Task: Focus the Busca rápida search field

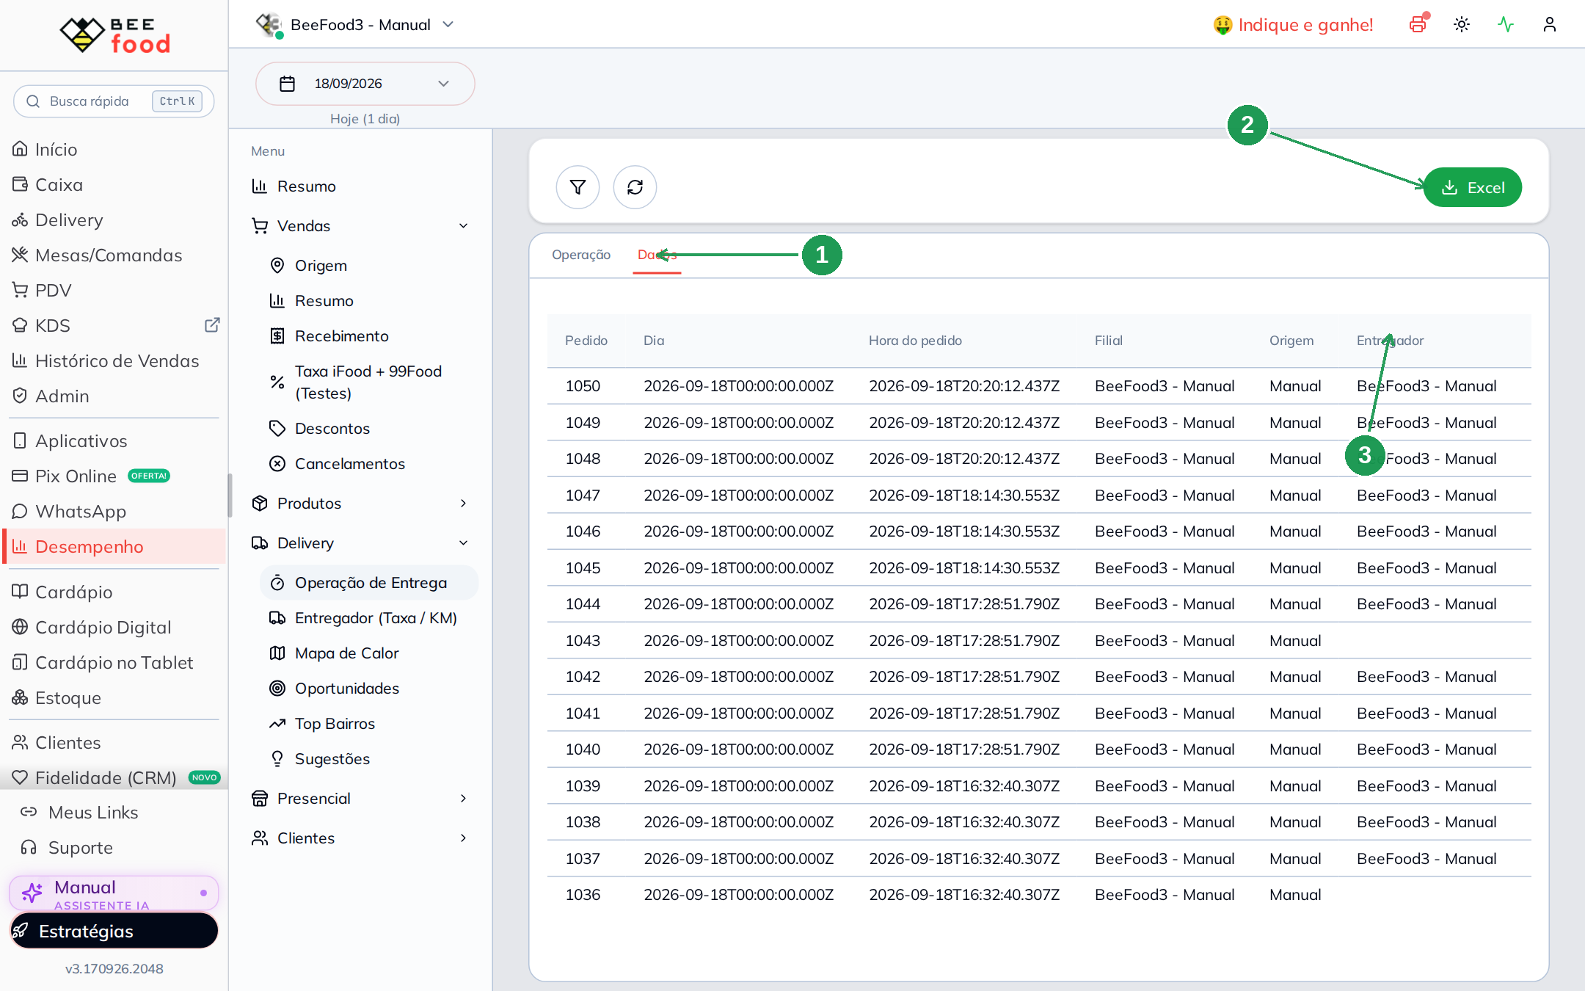Action: click(114, 101)
